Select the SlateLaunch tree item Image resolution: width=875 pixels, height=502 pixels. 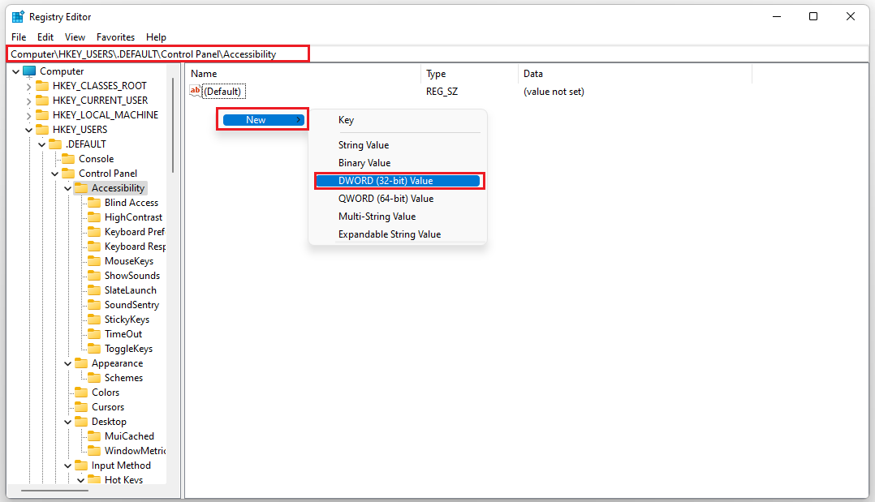coord(130,290)
